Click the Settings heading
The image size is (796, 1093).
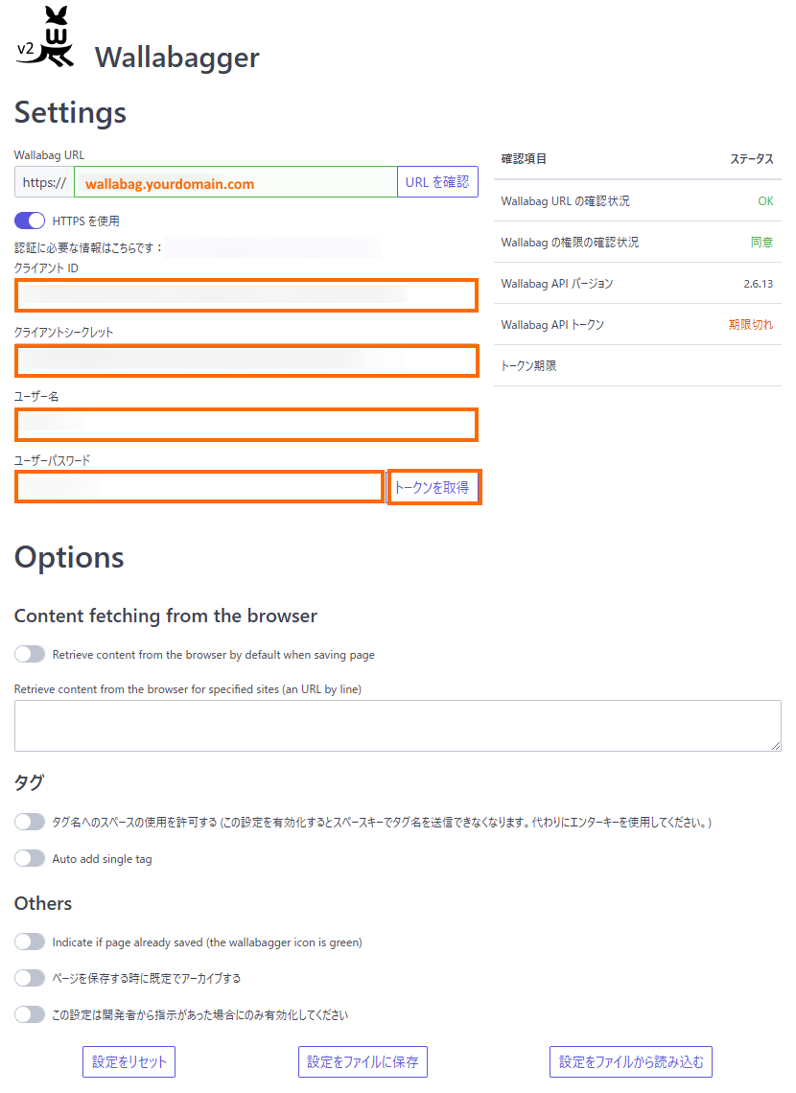(70, 113)
